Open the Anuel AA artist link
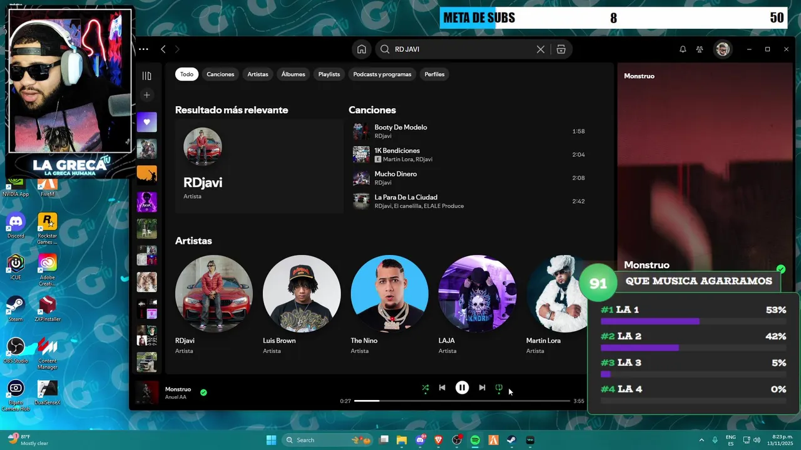 (x=176, y=397)
